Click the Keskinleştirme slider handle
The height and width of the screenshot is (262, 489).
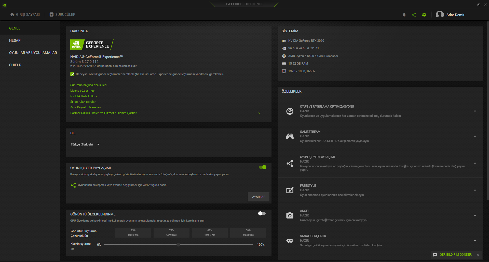click(x=178, y=245)
